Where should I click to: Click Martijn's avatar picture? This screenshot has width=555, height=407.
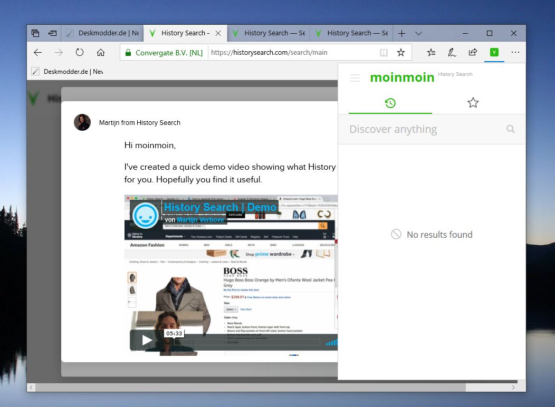[x=82, y=122]
